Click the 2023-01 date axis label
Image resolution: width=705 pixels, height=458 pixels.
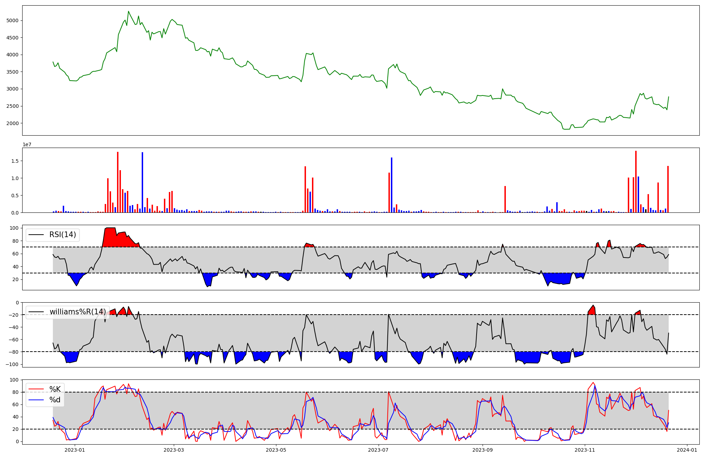pos(75,450)
